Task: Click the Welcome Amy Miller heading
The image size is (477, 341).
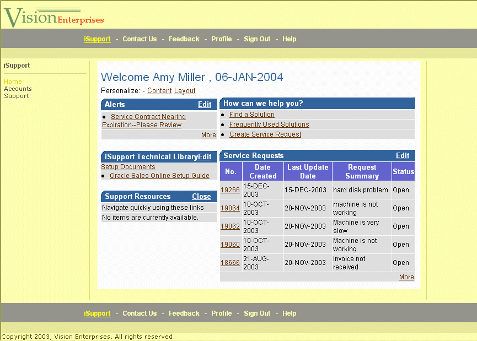Action: 192,77
